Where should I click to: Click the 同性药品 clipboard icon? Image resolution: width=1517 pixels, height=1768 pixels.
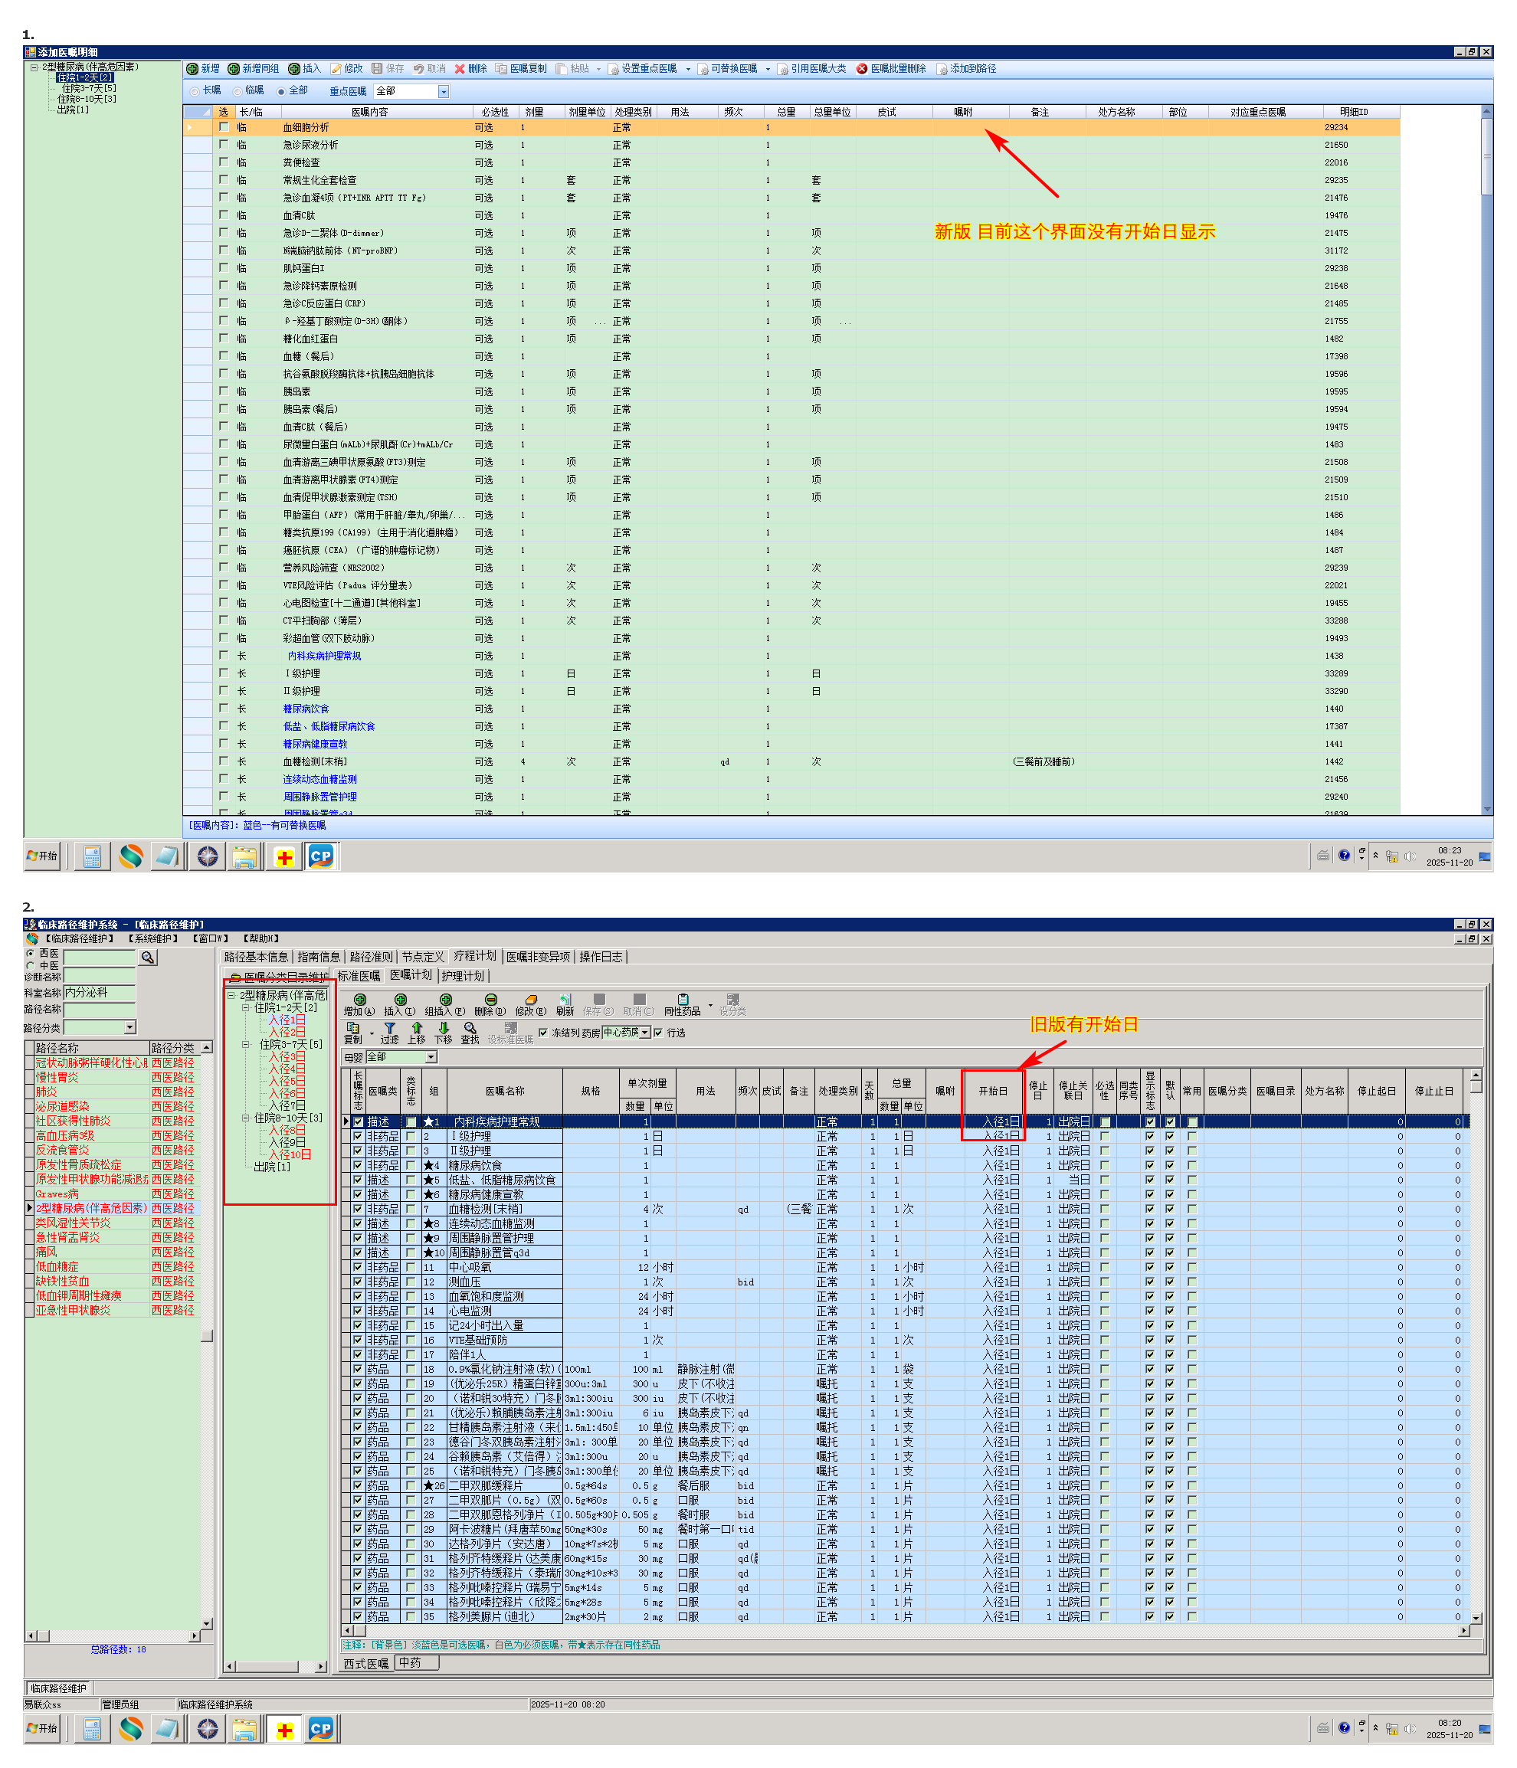683,1000
